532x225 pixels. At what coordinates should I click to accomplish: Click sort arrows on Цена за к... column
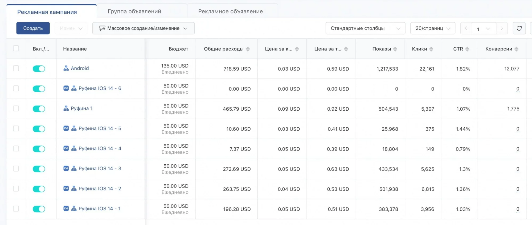point(297,49)
